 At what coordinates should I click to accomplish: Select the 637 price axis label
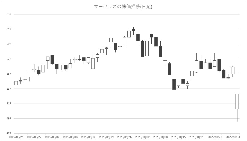click(8, 14)
